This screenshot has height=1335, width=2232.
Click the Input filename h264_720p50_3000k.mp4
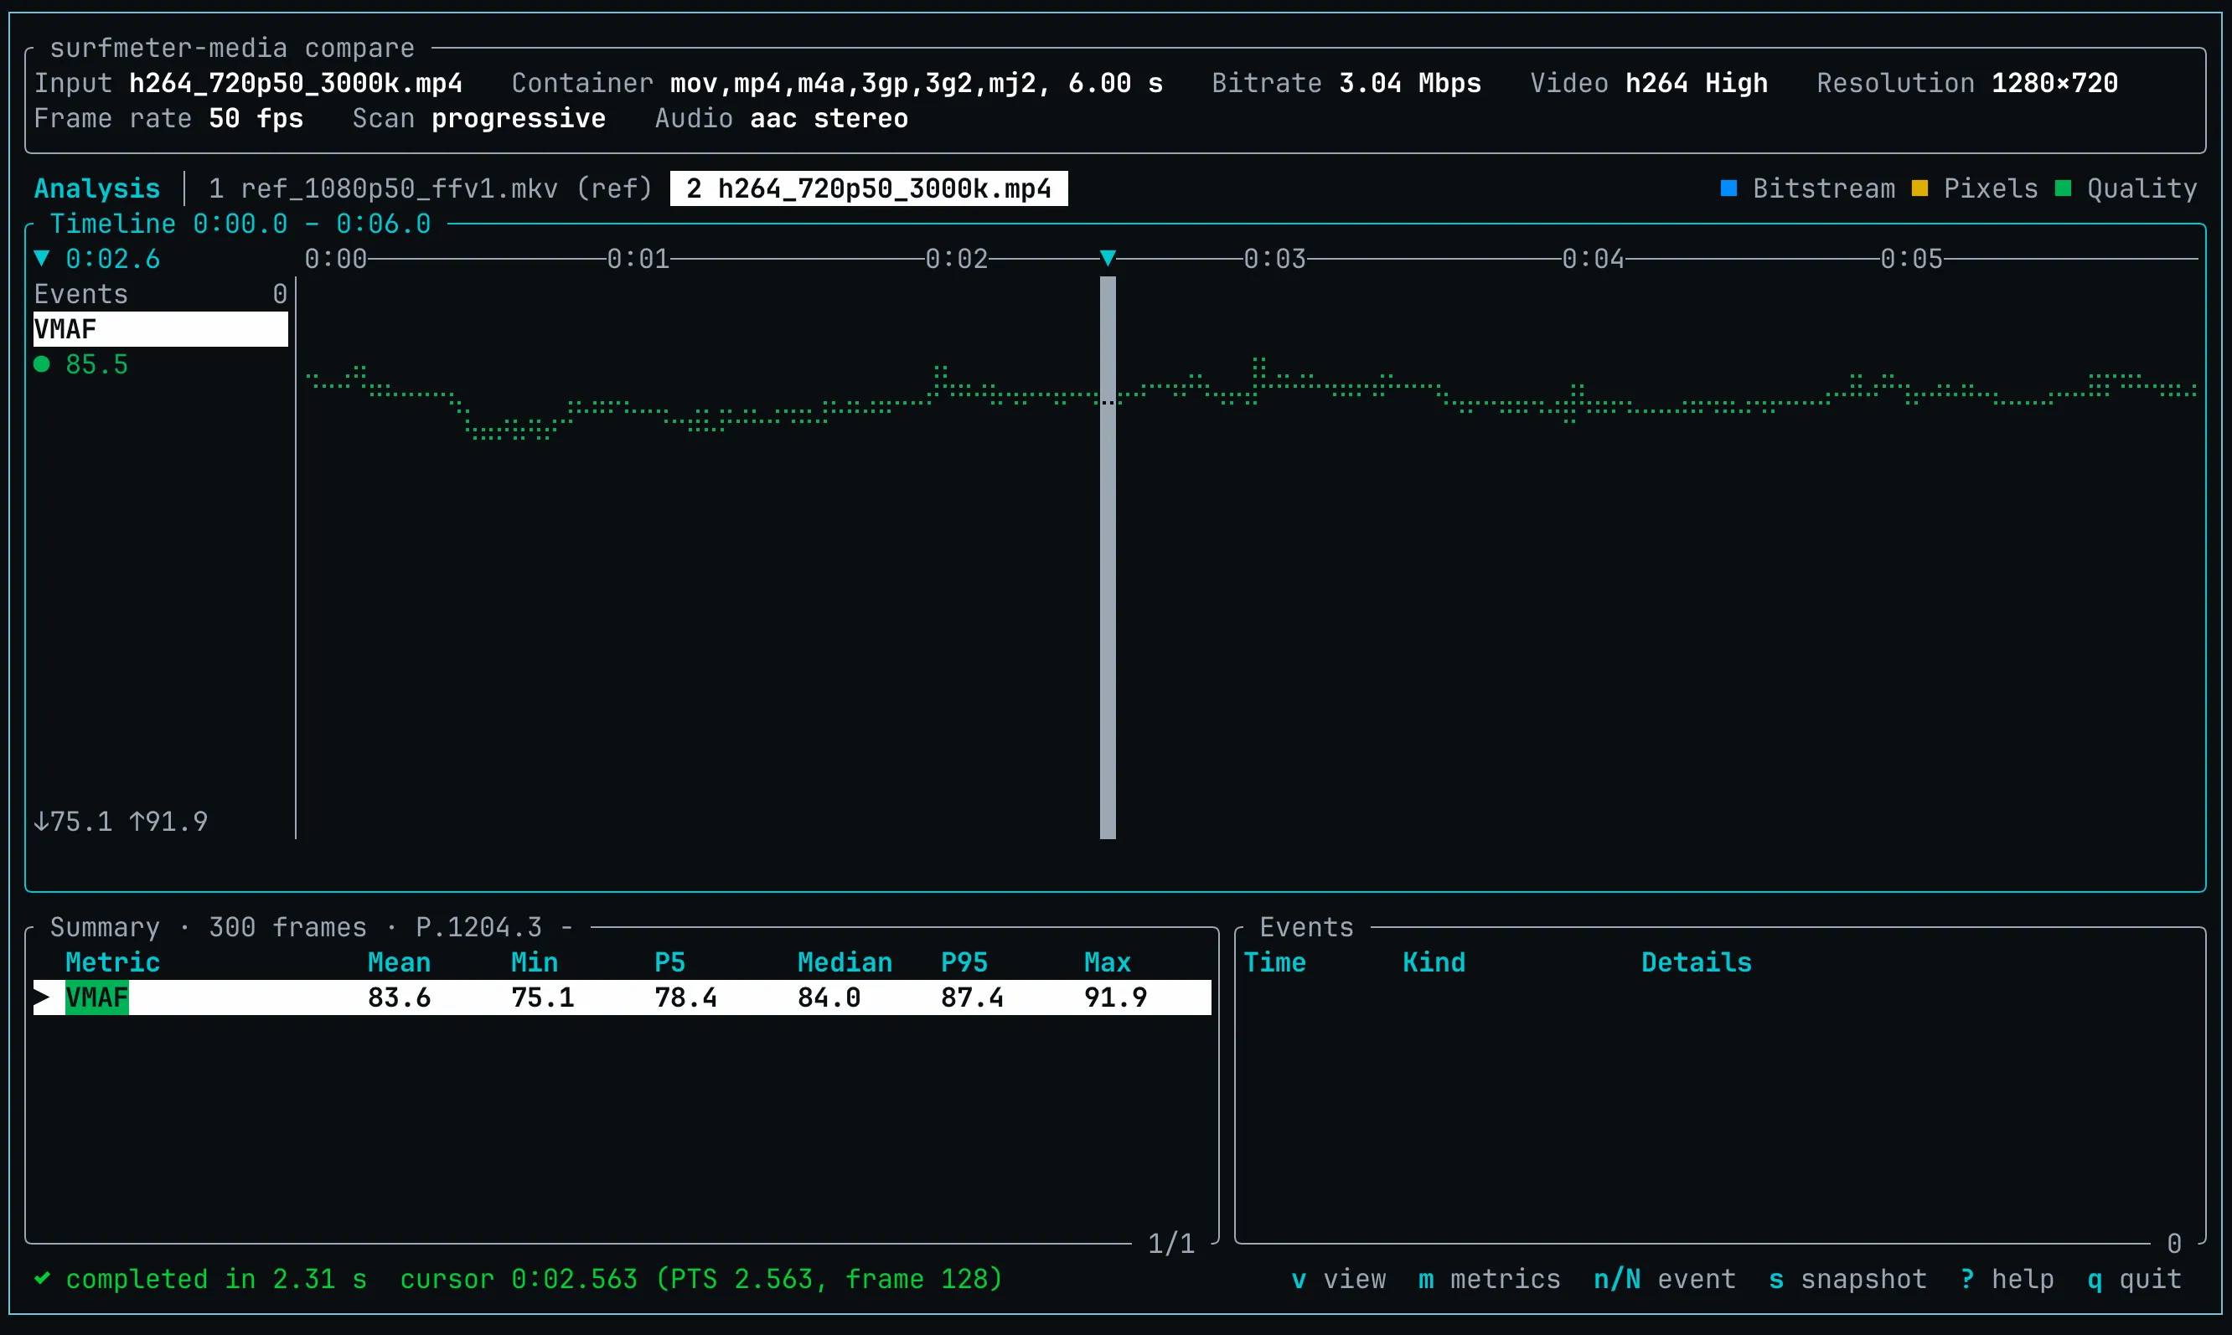[295, 83]
